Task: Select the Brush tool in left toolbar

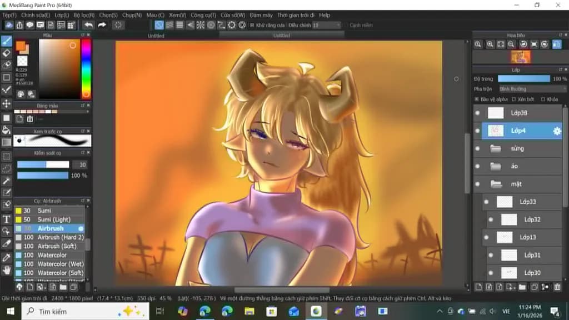Action: [x=7, y=41]
